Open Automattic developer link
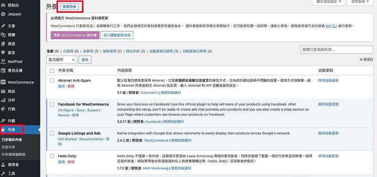 point(149,92)
